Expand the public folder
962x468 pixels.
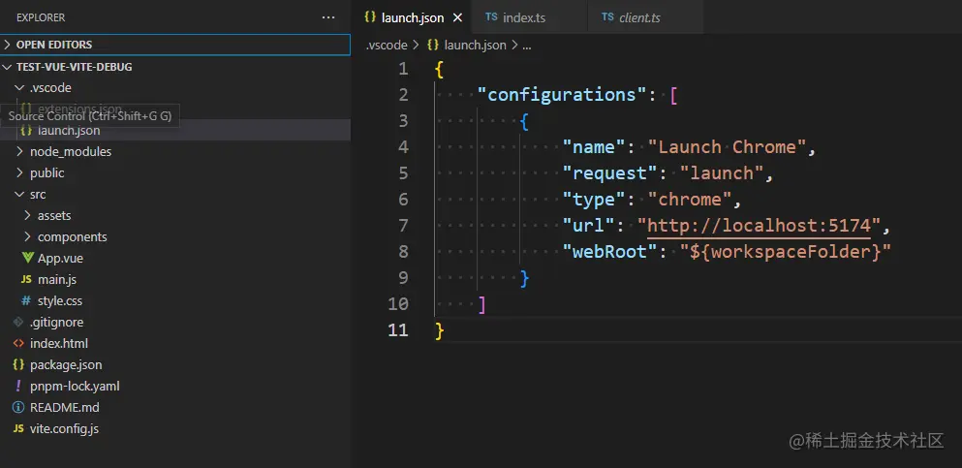tap(175, 173)
